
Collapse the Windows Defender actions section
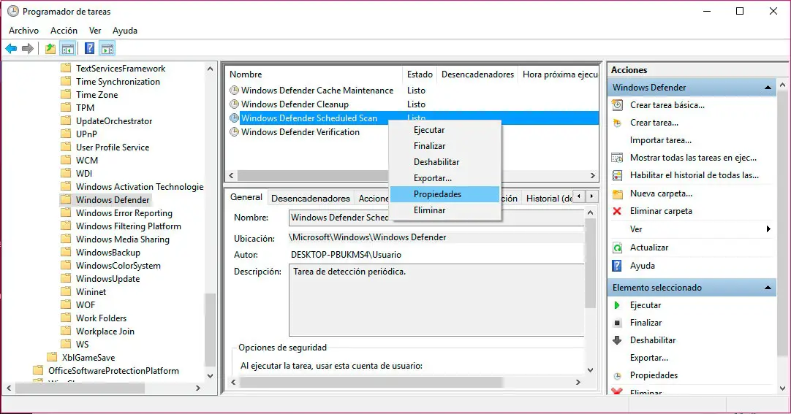point(768,88)
